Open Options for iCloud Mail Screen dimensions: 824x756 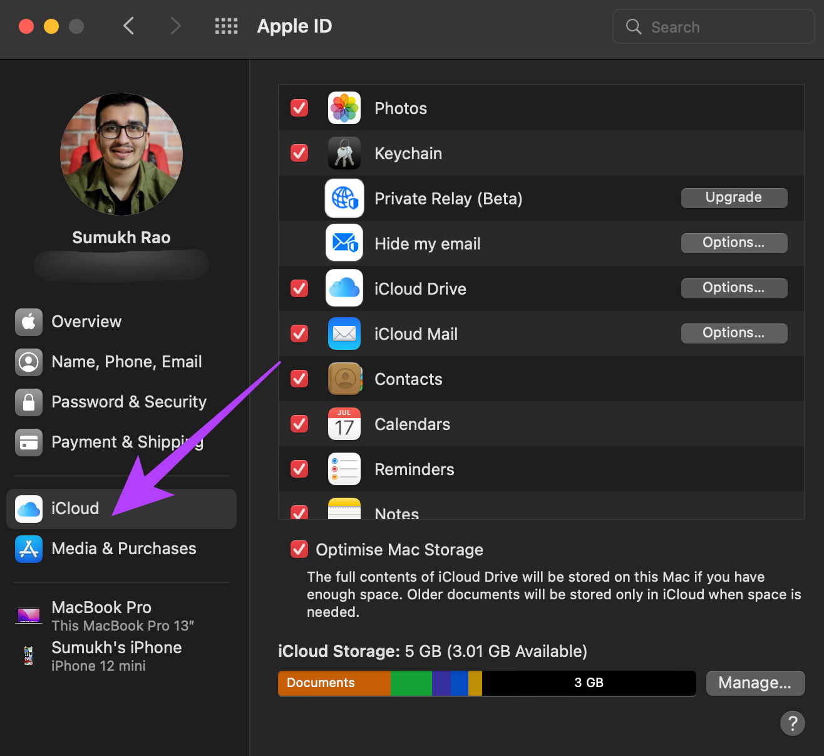click(734, 333)
